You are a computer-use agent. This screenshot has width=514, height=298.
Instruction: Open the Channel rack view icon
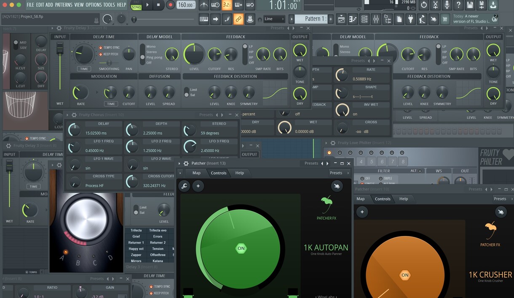coord(364,19)
